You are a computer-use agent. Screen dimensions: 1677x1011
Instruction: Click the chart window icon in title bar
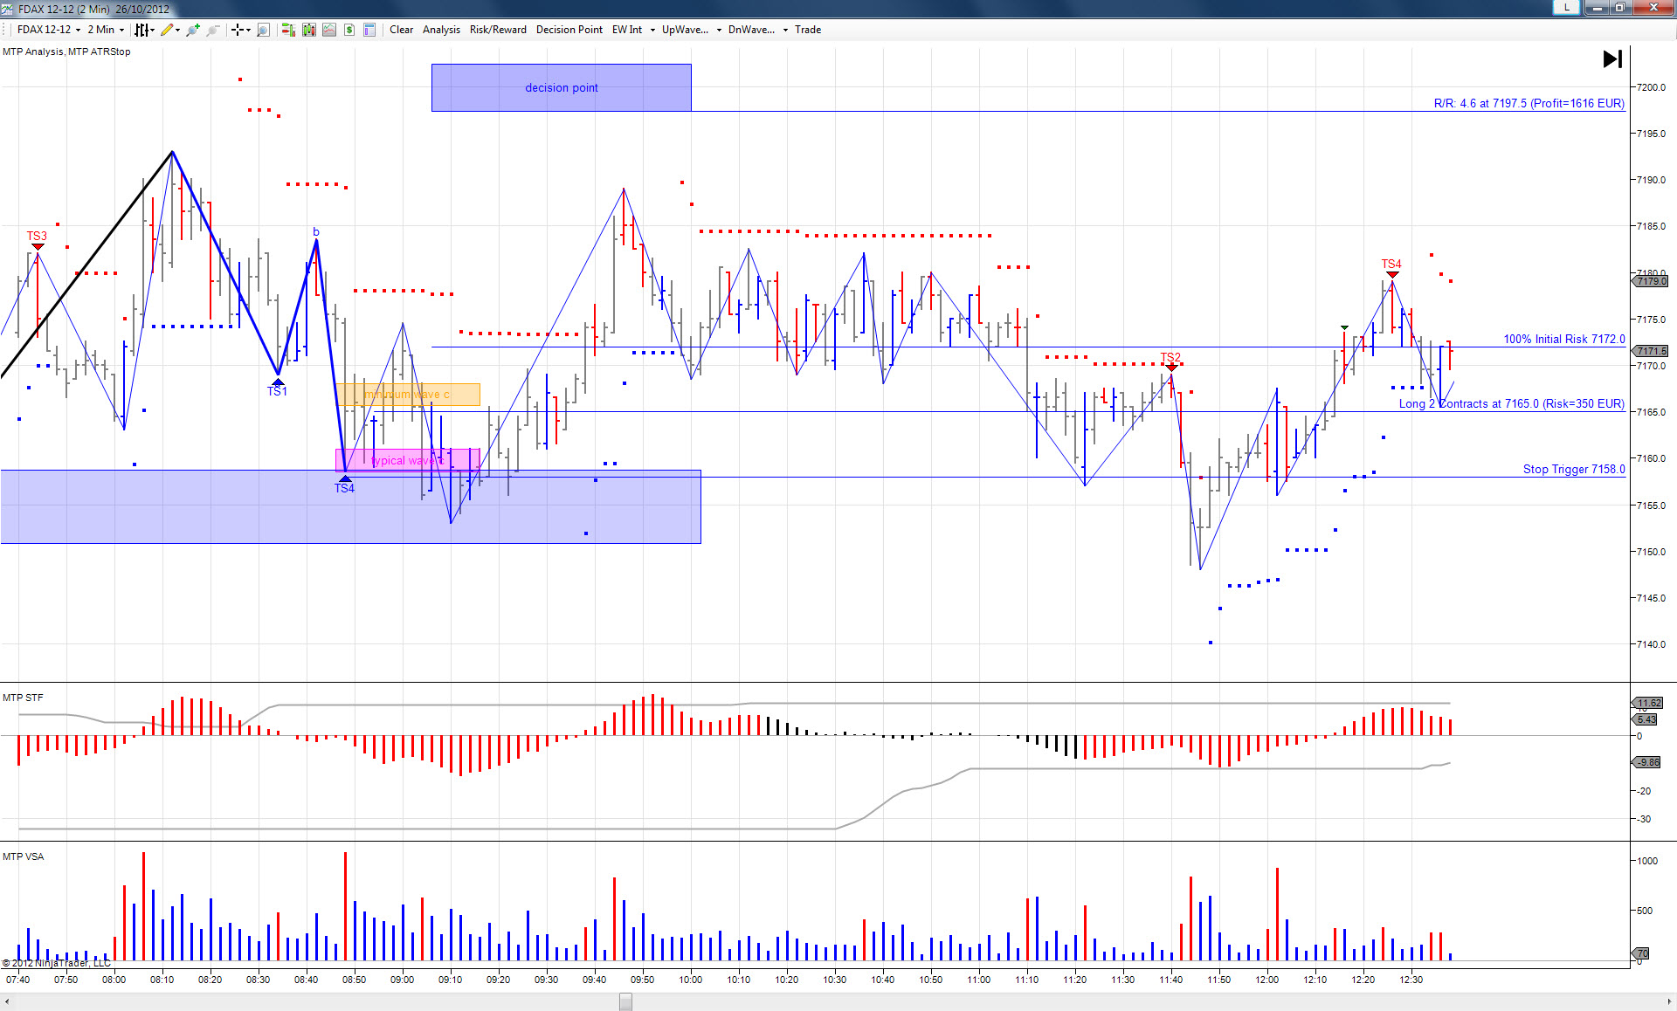click(8, 9)
